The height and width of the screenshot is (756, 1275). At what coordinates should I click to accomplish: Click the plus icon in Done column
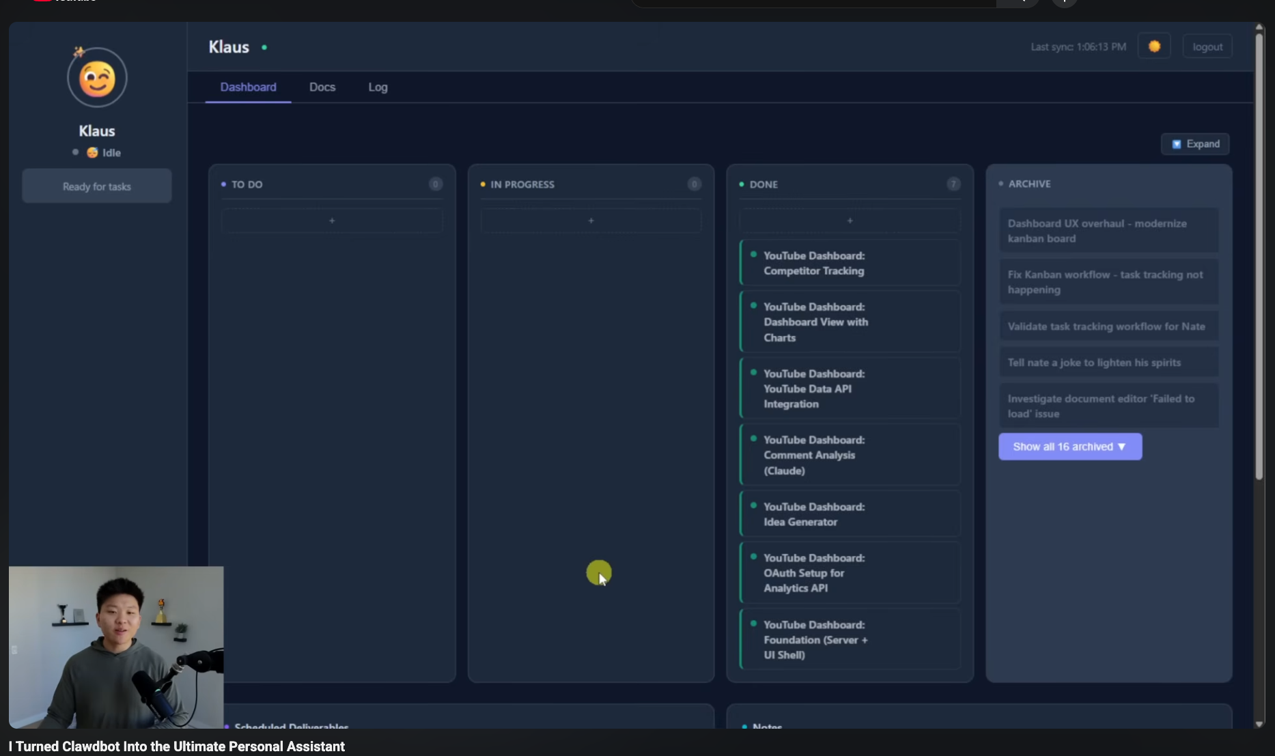click(x=850, y=221)
